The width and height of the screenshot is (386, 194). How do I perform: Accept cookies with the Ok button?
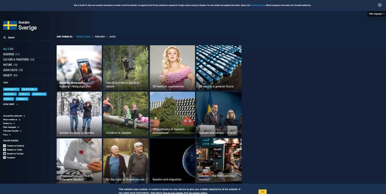[262, 192]
